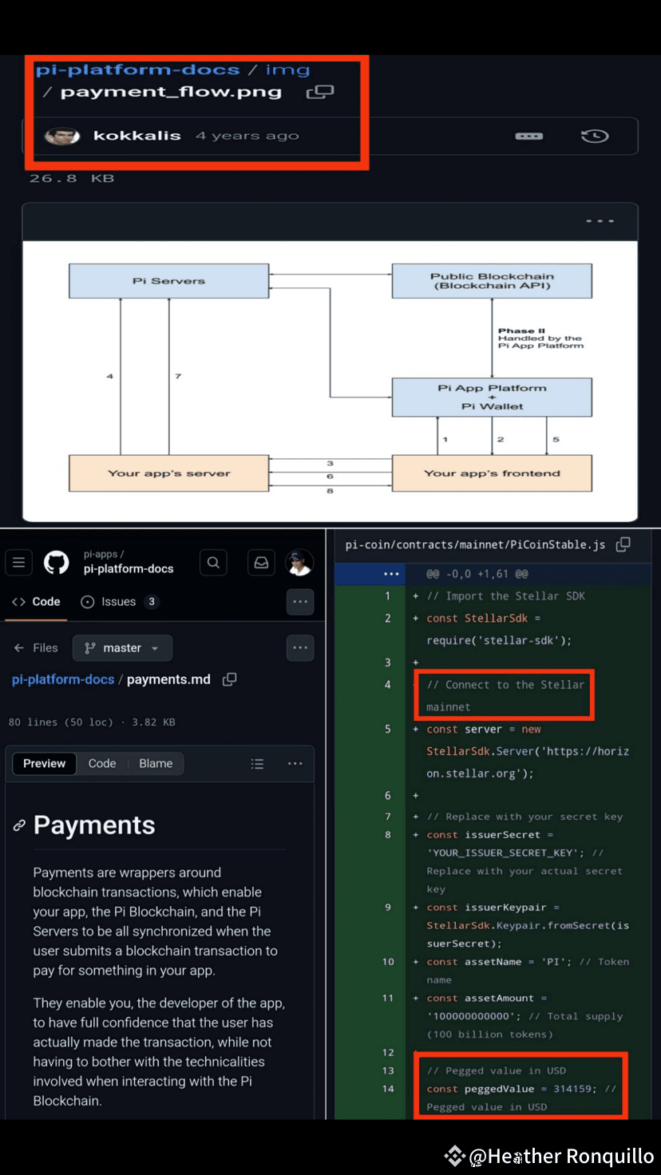Open pi-platform-docs repository header link
Viewport: 661px width, 1175px height.
(129, 569)
